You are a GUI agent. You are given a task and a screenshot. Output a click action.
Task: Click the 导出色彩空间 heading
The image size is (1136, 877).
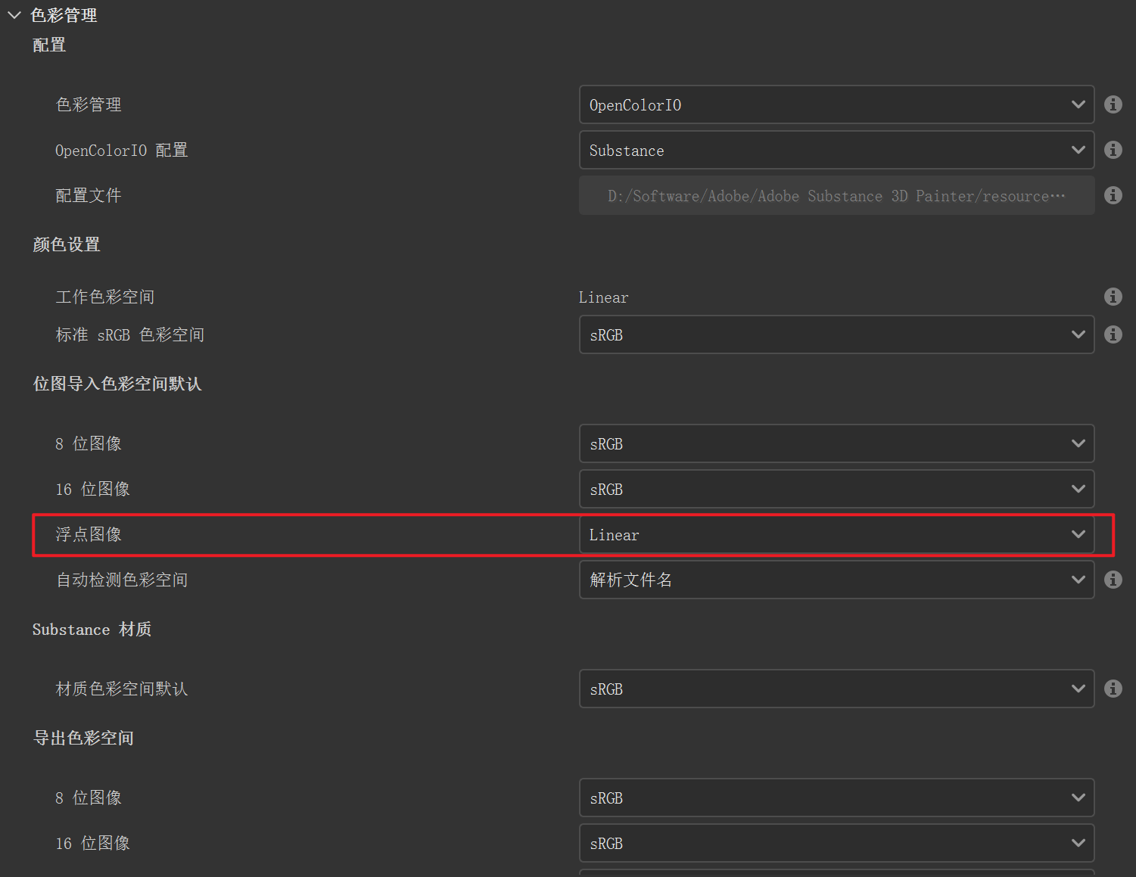83,738
